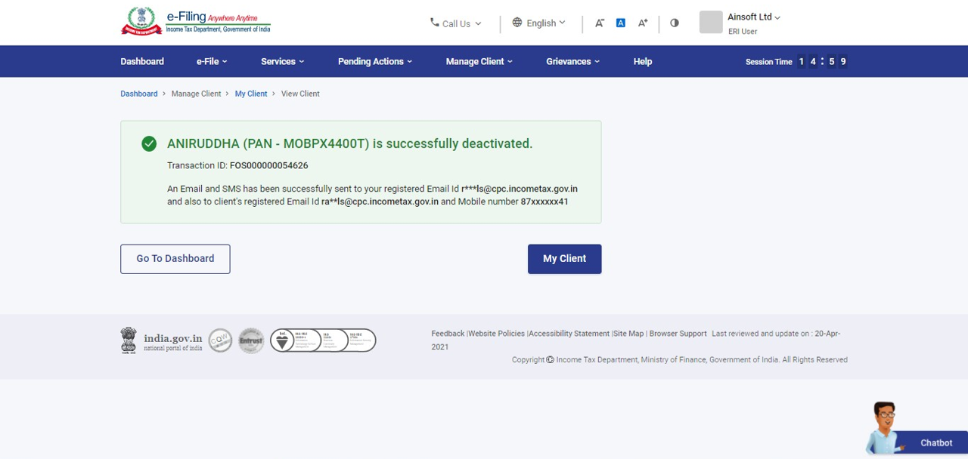Click the My Client button
This screenshot has width=968, height=459.
(x=564, y=259)
